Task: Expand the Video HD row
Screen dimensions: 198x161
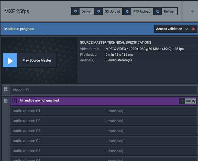Action: point(104,90)
